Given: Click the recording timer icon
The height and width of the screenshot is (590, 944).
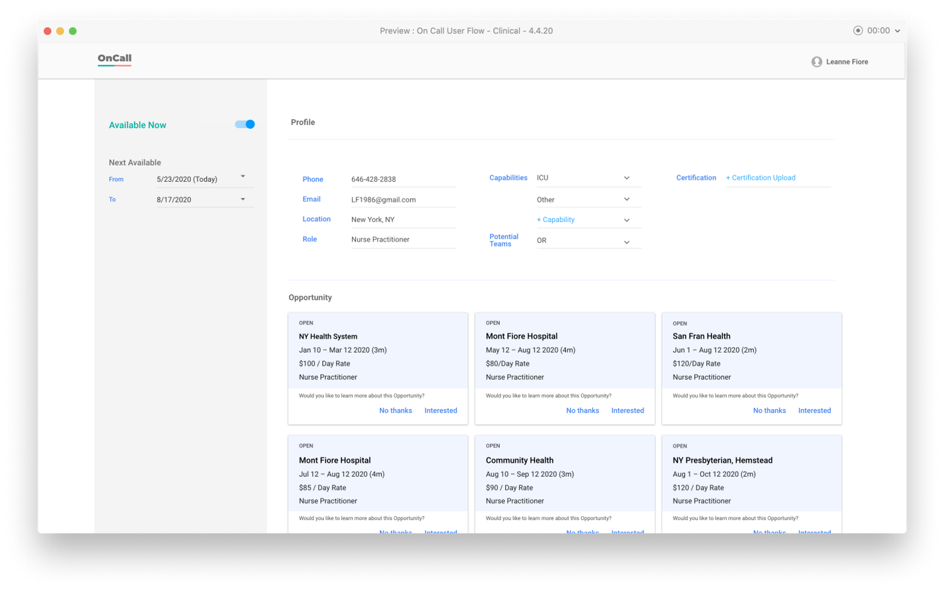Looking at the screenshot, I should [858, 31].
